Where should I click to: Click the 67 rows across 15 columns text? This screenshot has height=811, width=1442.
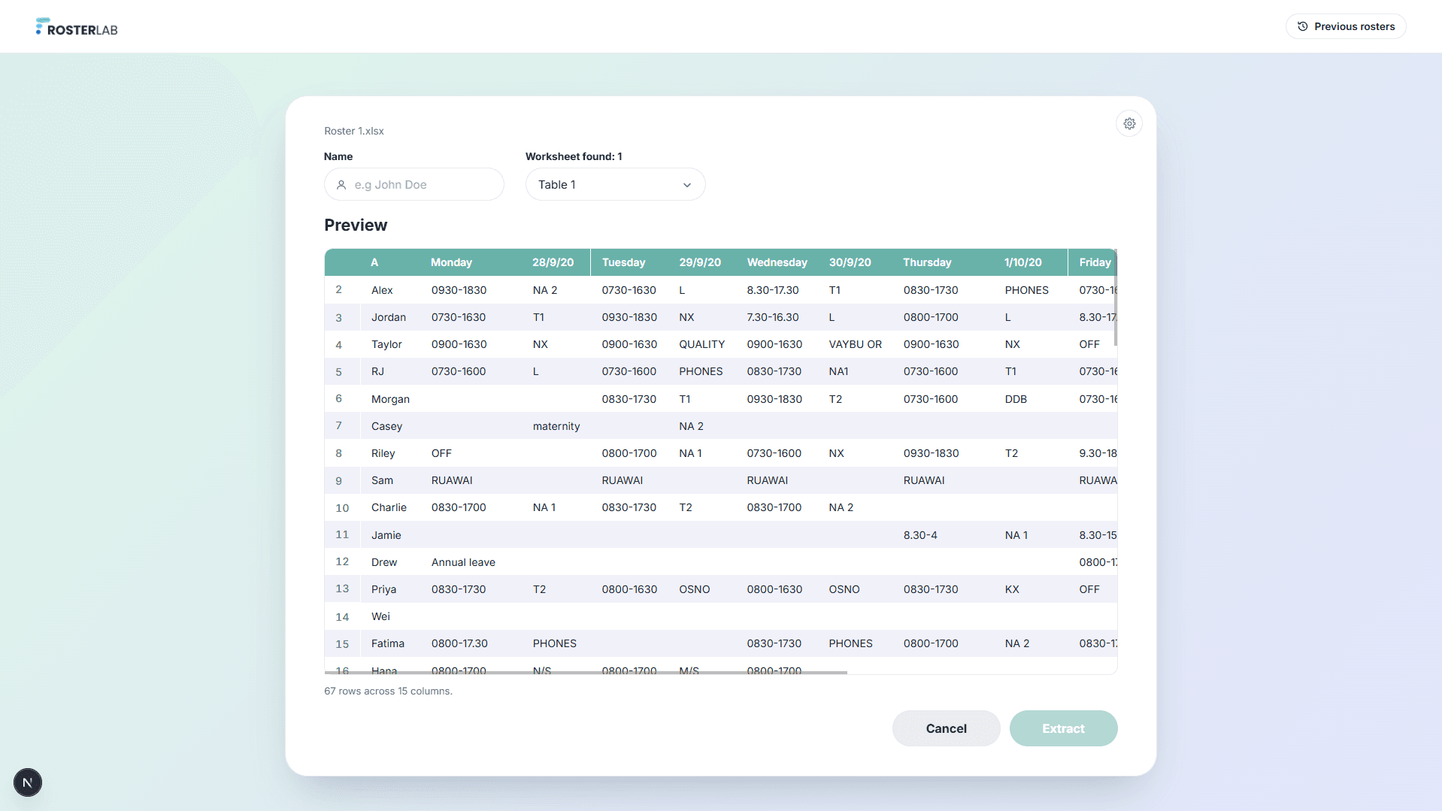pos(388,691)
